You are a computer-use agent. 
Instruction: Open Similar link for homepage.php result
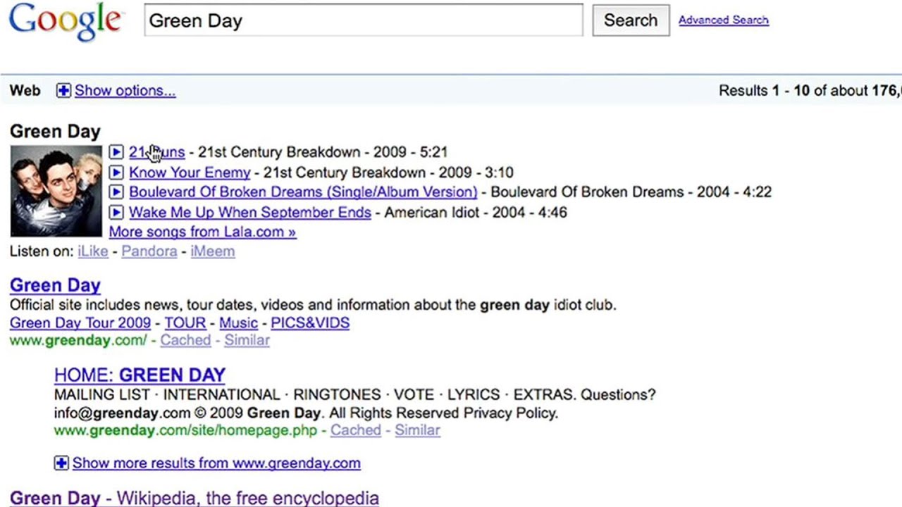pos(417,430)
